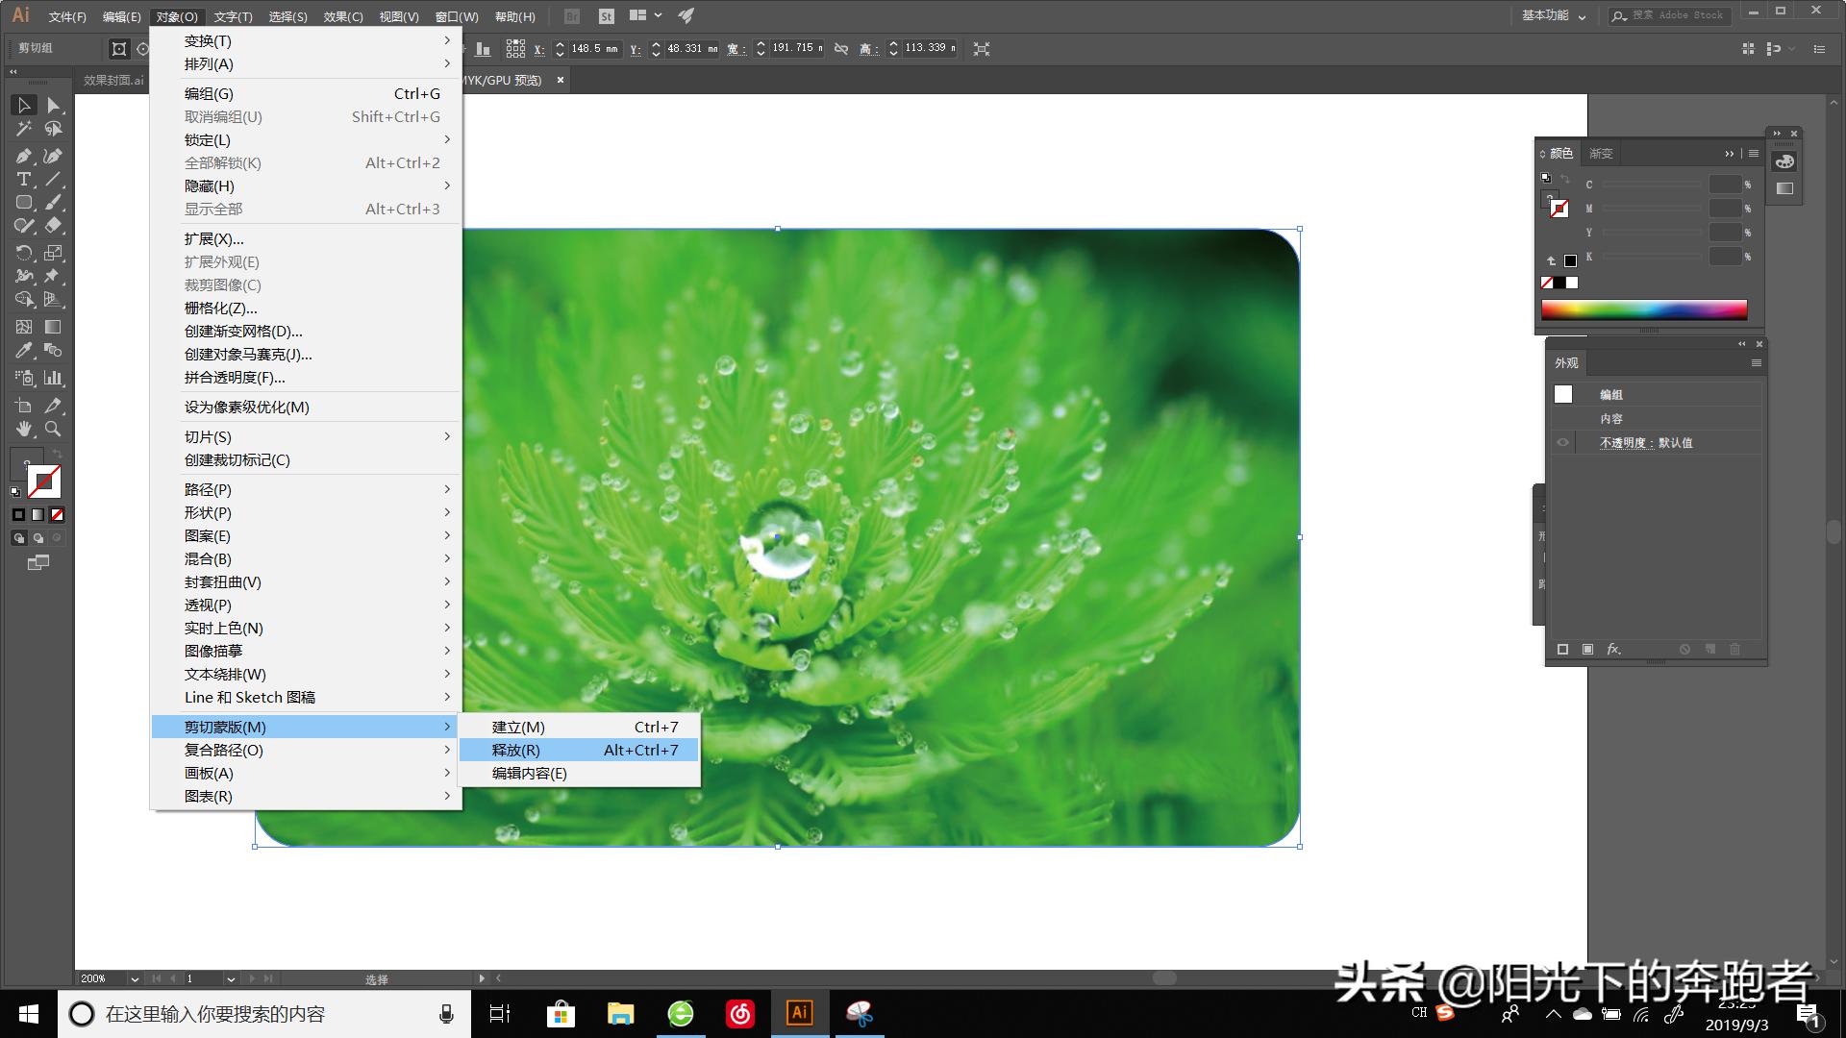Select the Rotate tool

click(x=24, y=253)
